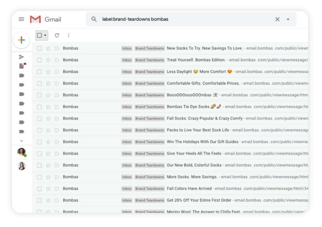Select the 'Comfortable Gifts' email checkbox
This screenshot has width=322, height=227.
coord(39,84)
